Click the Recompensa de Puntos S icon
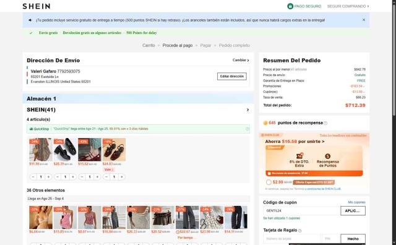Image resolution: width=396 pixels, height=245 pixels. (328, 156)
